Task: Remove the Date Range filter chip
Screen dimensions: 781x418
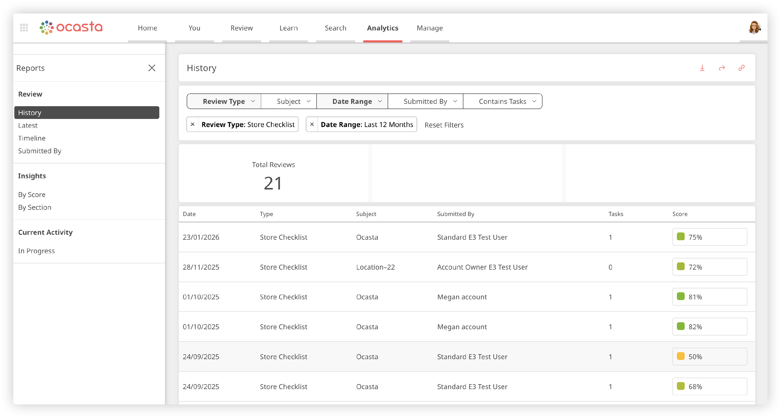Action: coord(312,124)
